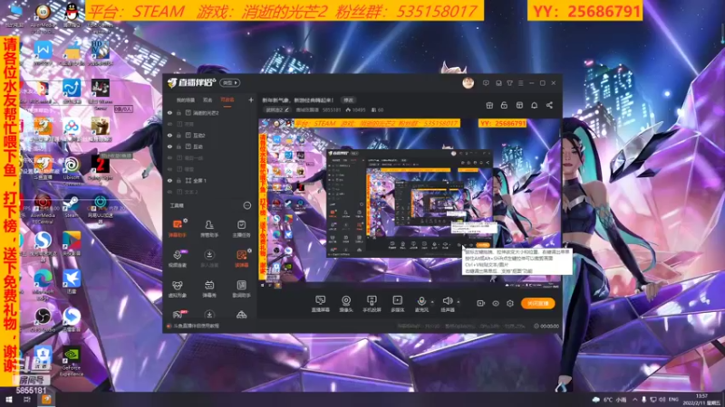The width and height of the screenshot is (725, 407).
Task: Click the weather 6°C tray item
Action: [x=610, y=400]
